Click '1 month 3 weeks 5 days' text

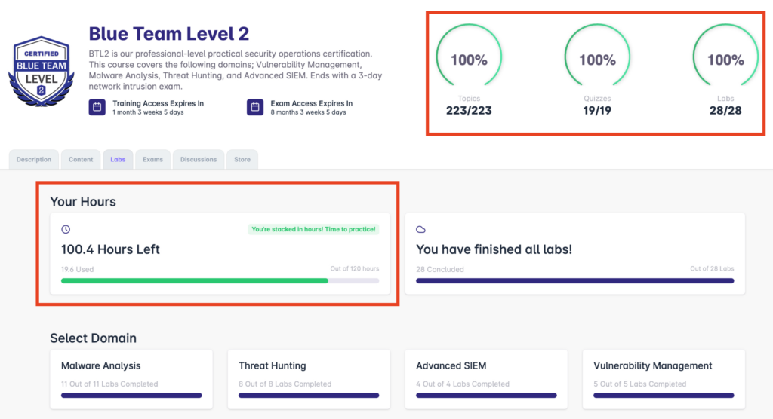click(148, 112)
